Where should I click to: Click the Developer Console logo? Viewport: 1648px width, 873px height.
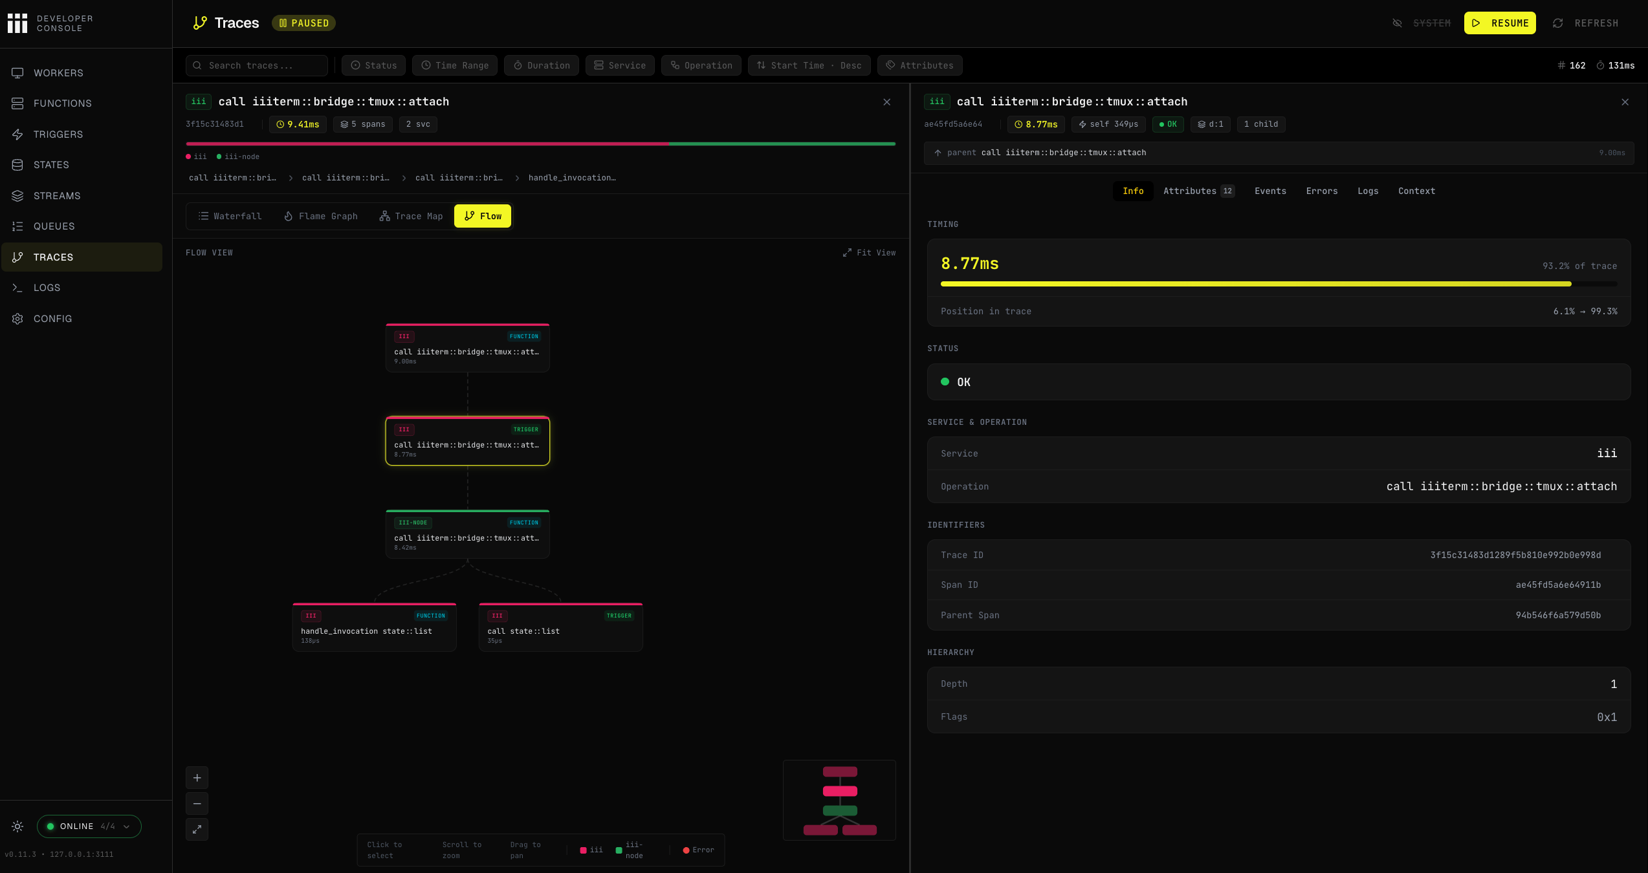tap(50, 23)
